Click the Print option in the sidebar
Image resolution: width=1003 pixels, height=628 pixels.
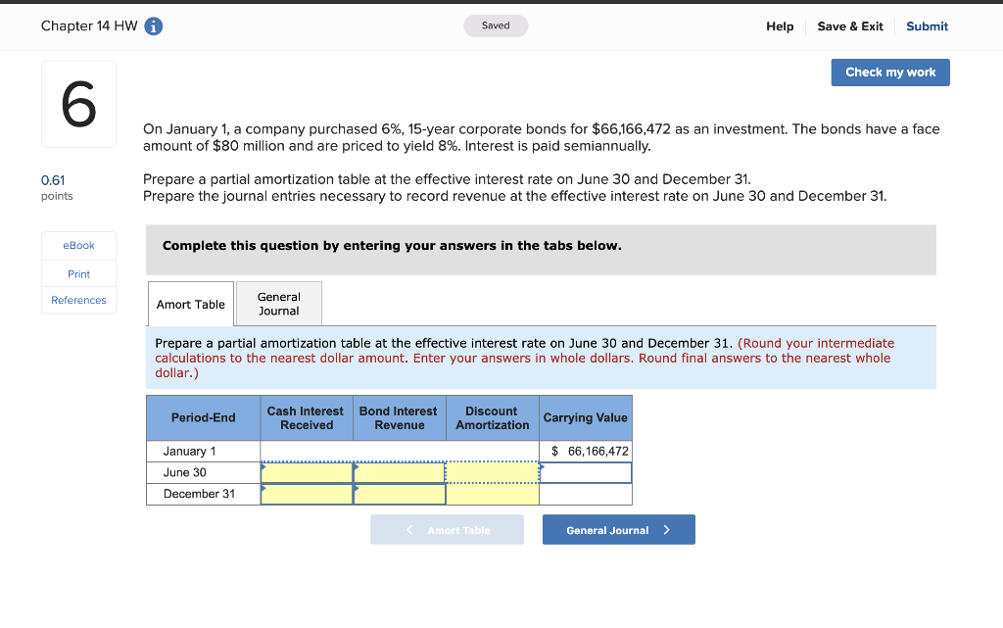coord(78,273)
